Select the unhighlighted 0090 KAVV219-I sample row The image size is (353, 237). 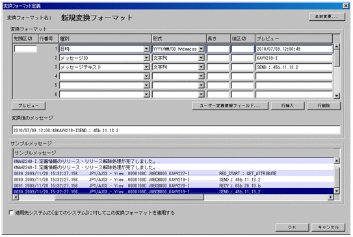point(174,180)
